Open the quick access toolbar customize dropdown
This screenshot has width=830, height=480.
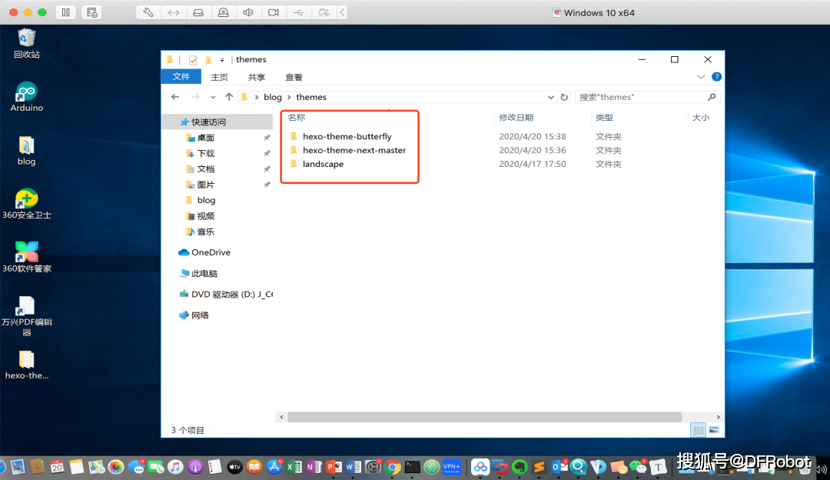[x=222, y=60]
